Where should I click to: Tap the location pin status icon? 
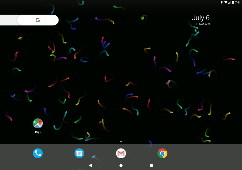[x=222, y=2]
